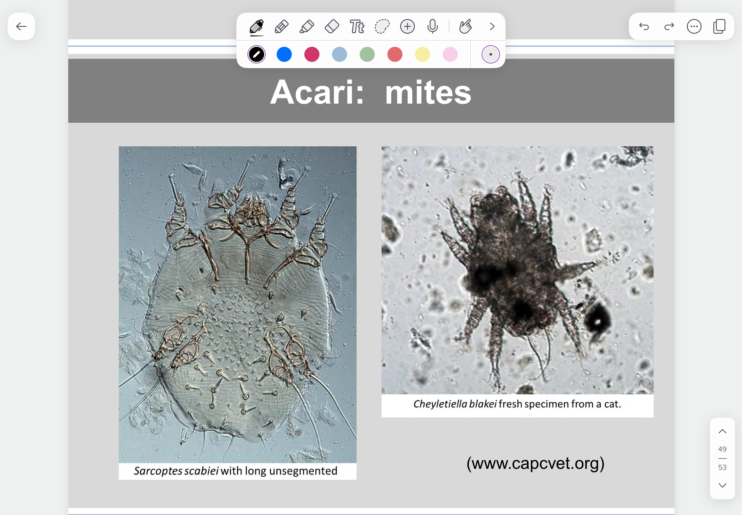Screen dimensions: 742x515
Task: Go to next page with down chevron
Action: (x=723, y=485)
